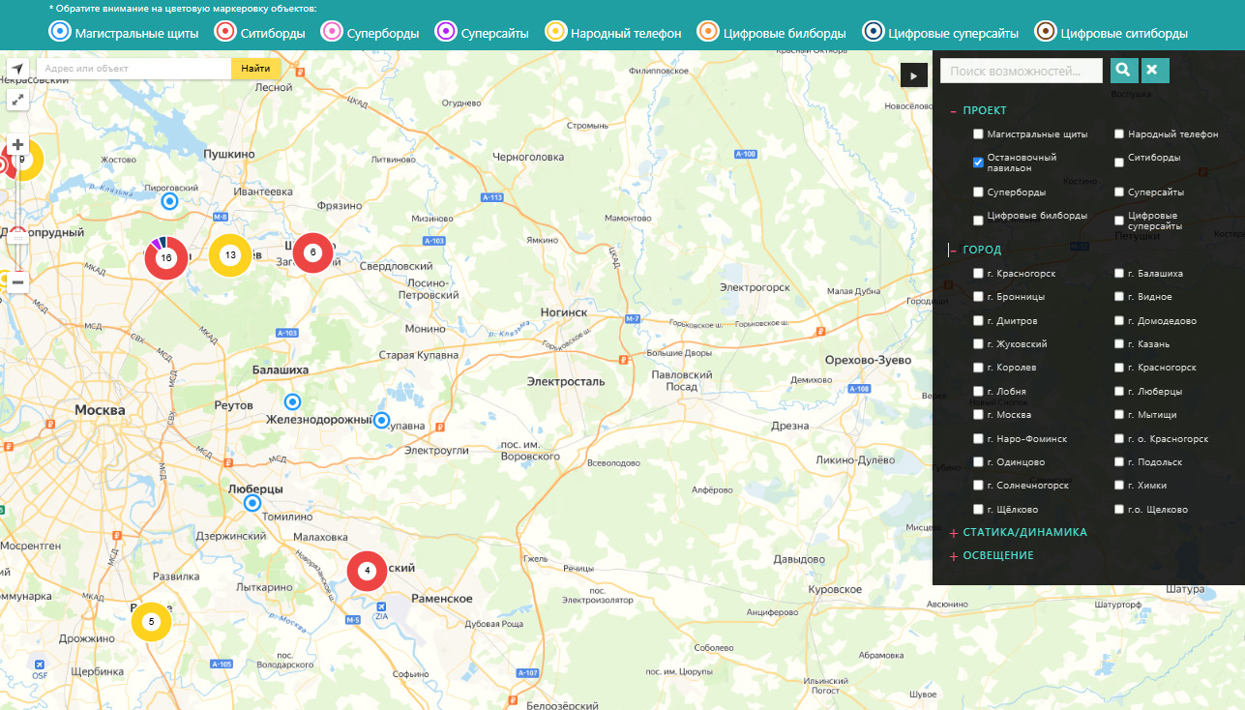Check the г. Домодедово city filter

(x=1119, y=321)
